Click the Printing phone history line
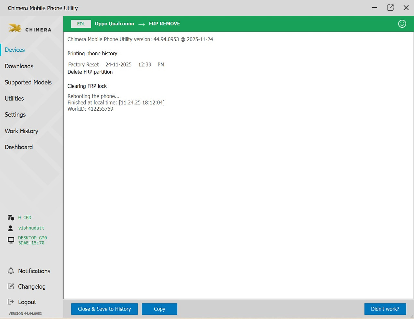Screen dimensions: 414x319 pos(92,54)
